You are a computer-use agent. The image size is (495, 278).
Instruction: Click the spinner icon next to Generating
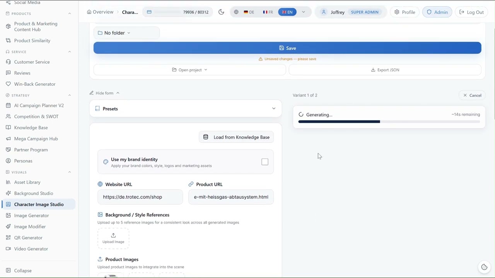[301, 115]
